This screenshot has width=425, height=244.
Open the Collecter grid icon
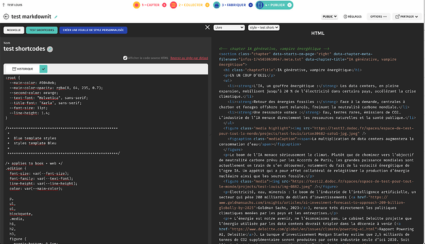(174, 5)
